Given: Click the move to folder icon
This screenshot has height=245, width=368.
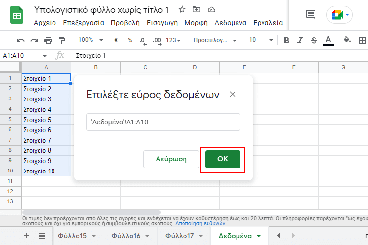Looking at the screenshot, I should 197,10.
